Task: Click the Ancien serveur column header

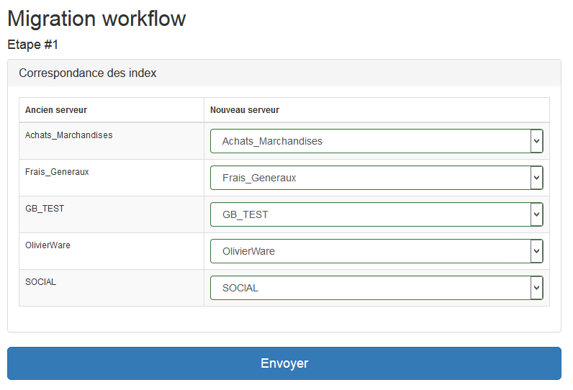Action: click(56, 110)
